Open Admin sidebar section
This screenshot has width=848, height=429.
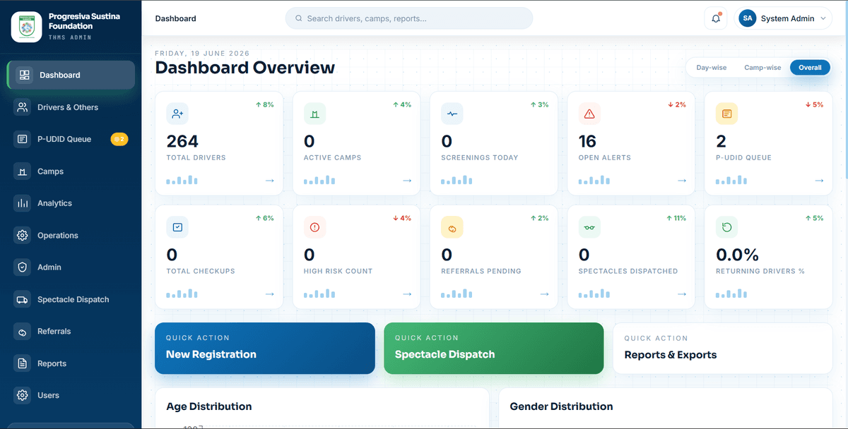[71, 267]
